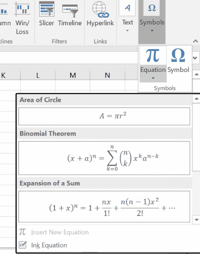This screenshot has height=254, width=200.
Task: Click equation gallery scroll-down arrow
Action: point(197,220)
